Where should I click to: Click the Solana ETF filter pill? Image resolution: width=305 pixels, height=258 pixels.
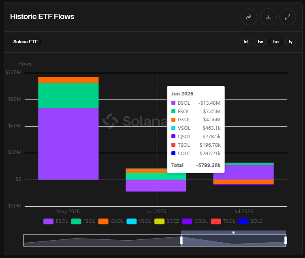(x=25, y=42)
